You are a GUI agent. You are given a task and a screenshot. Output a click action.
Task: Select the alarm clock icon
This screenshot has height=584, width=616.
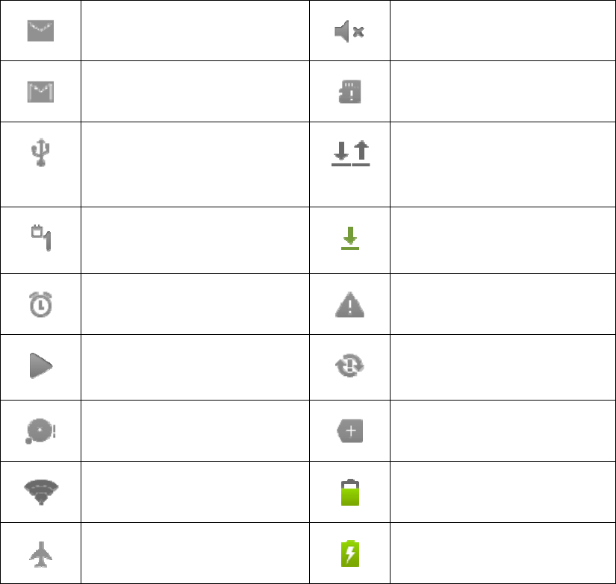(40, 304)
